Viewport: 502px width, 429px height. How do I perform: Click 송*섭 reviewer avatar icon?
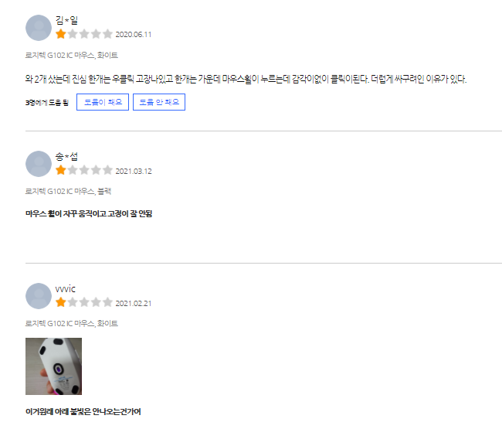click(x=39, y=164)
